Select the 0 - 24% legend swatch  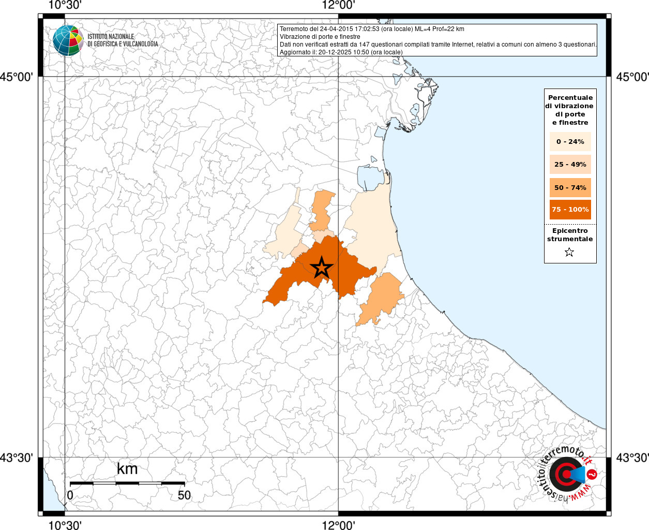click(x=570, y=141)
